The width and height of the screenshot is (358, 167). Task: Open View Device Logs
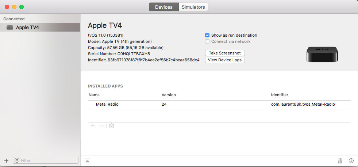(225, 60)
